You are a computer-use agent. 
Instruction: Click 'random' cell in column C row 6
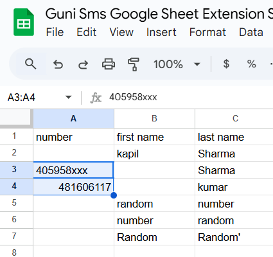234,220
